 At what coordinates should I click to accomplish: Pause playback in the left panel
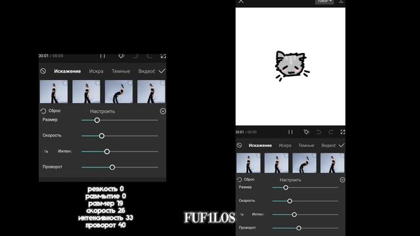[x=102, y=56]
